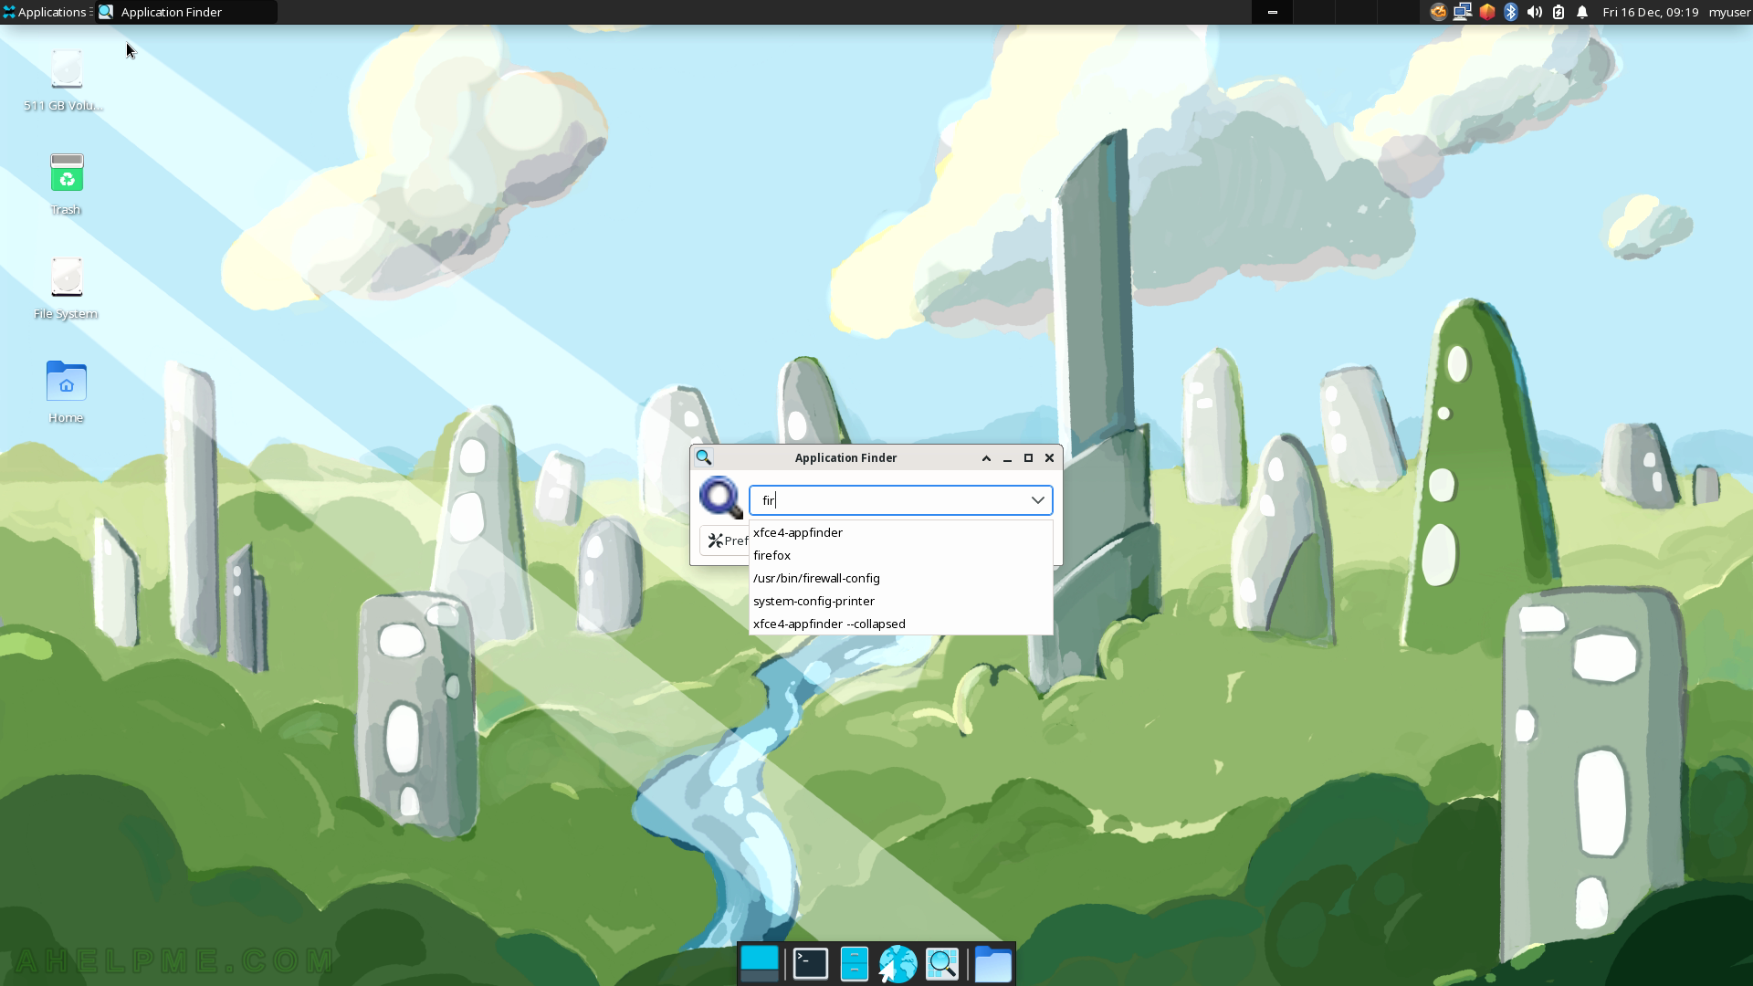Screen dimensions: 1753x986
Task: Select the Application Finder taskbar button
Action: (186, 12)
